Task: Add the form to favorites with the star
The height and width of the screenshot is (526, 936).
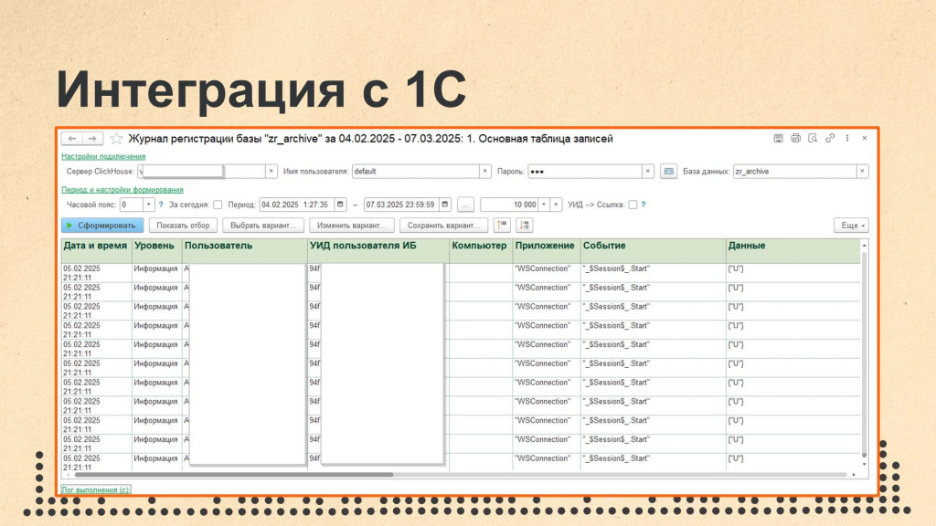Action: (116, 139)
